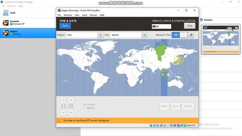Open the Help menu in skipper window
242x136 pixels.
(102, 15)
